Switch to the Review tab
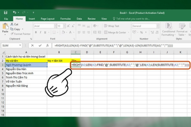Screen dimensions: 191x127 92,19
